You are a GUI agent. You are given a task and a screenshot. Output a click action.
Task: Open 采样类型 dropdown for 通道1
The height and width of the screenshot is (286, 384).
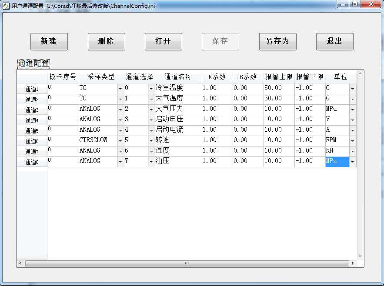pos(120,89)
